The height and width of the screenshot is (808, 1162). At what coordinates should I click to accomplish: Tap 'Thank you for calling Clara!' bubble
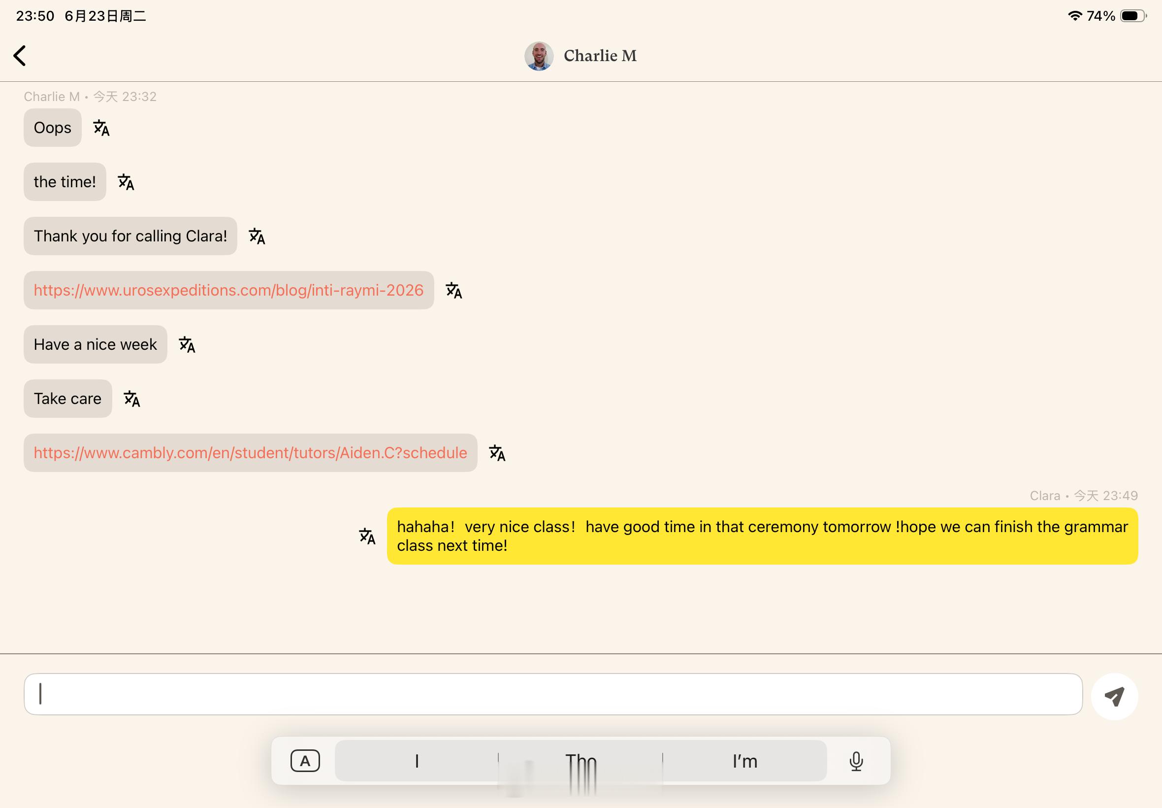(130, 236)
